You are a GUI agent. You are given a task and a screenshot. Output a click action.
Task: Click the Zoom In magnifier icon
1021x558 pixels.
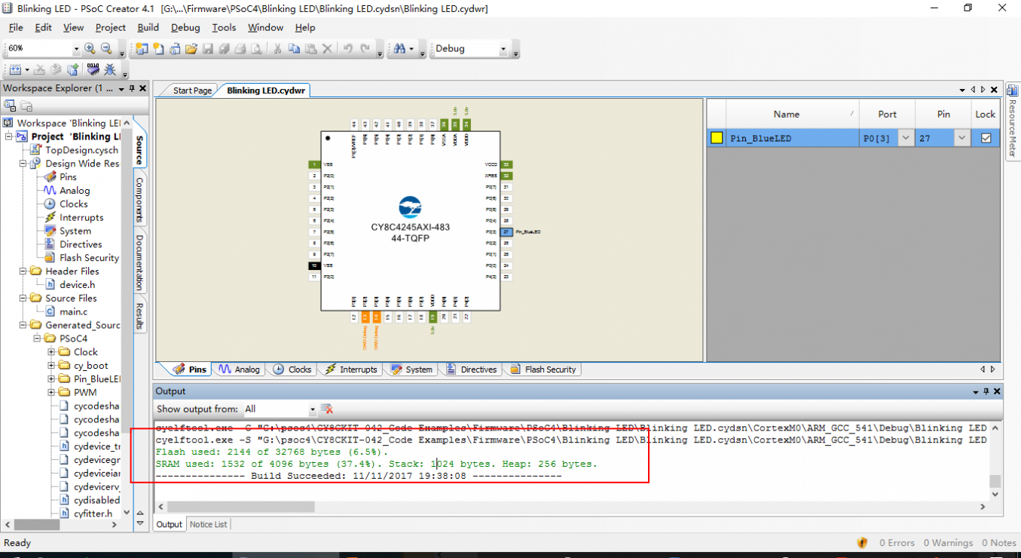click(90, 49)
